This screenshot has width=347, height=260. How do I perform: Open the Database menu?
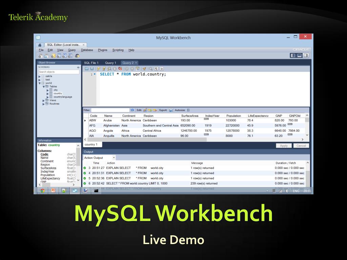(x=87, y=50)
